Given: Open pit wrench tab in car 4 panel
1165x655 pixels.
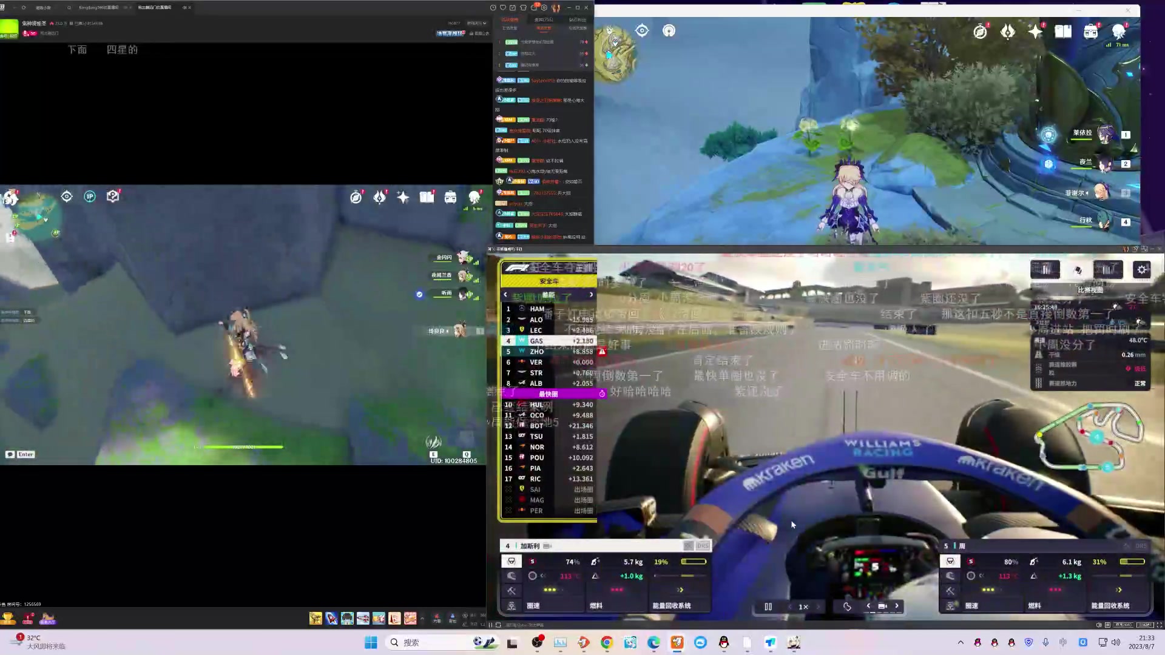Looking at the screenshot, I should (512, 591).
